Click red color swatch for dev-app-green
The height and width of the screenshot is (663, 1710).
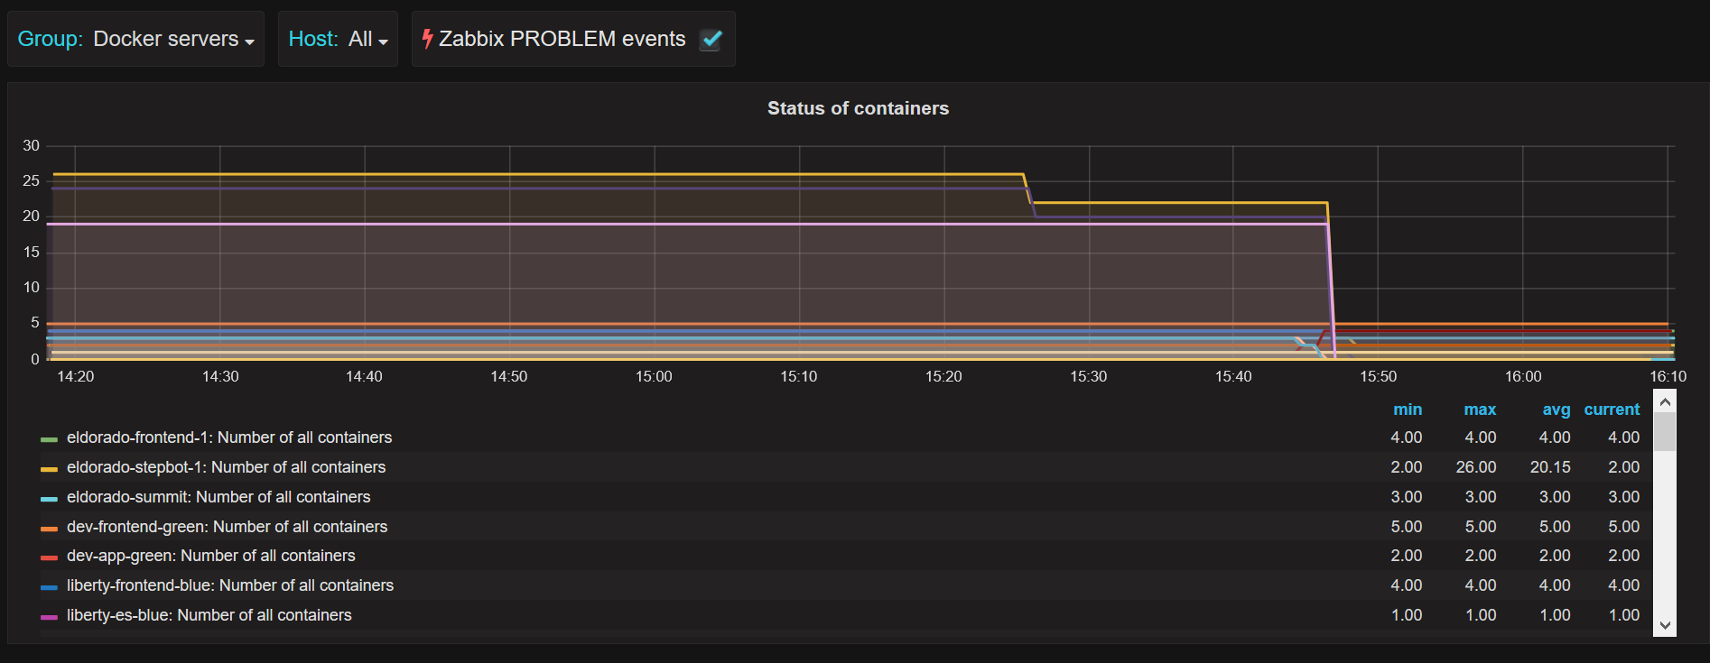[x=49, y=557]
